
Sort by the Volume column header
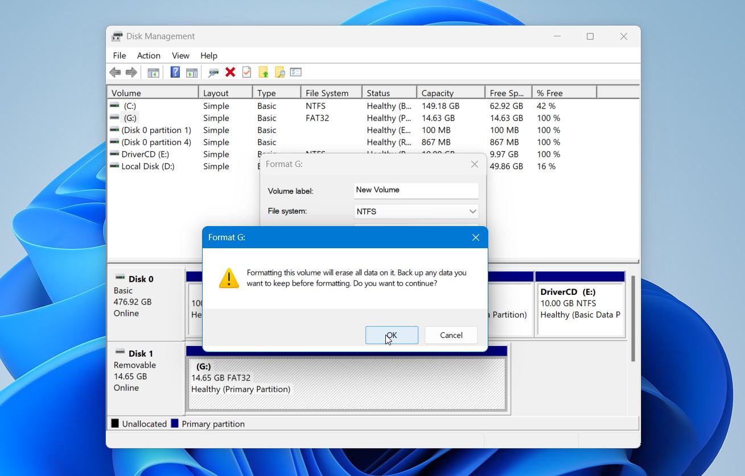pos(153,93)
